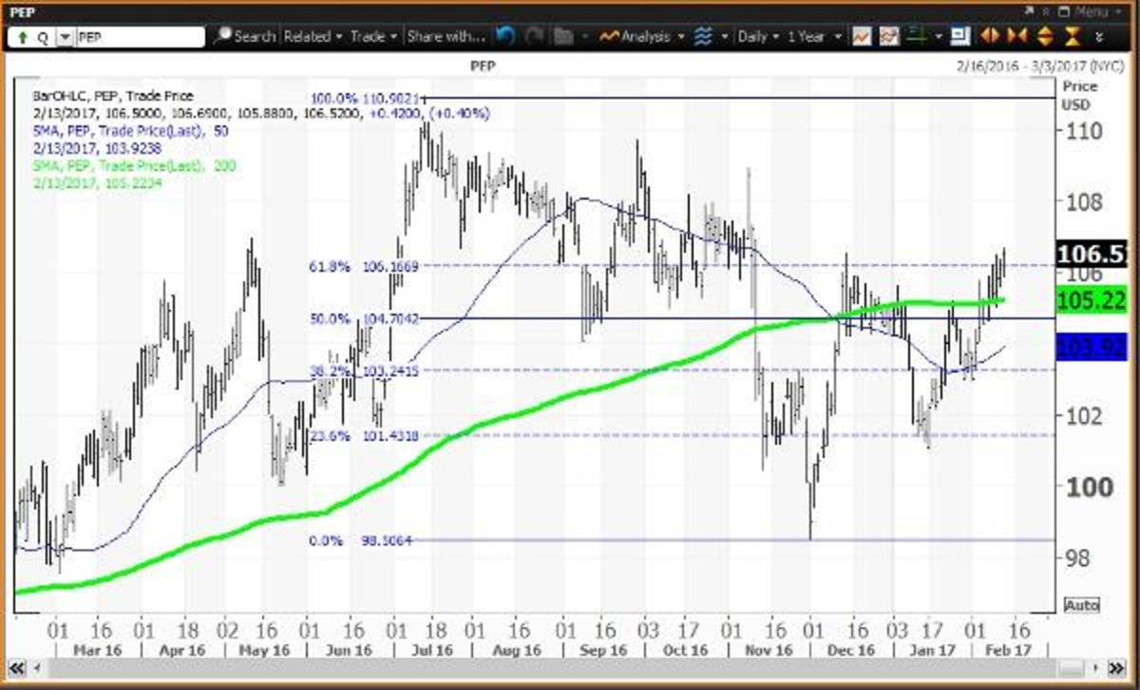
Task: Click the horizontal scrollbar below chart
Action: [x=569, y=669]
